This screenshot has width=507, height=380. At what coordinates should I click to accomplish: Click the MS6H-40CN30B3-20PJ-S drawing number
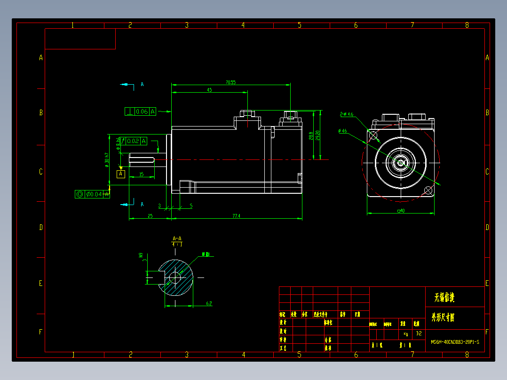pyautogui.click(x=455, y=342)
